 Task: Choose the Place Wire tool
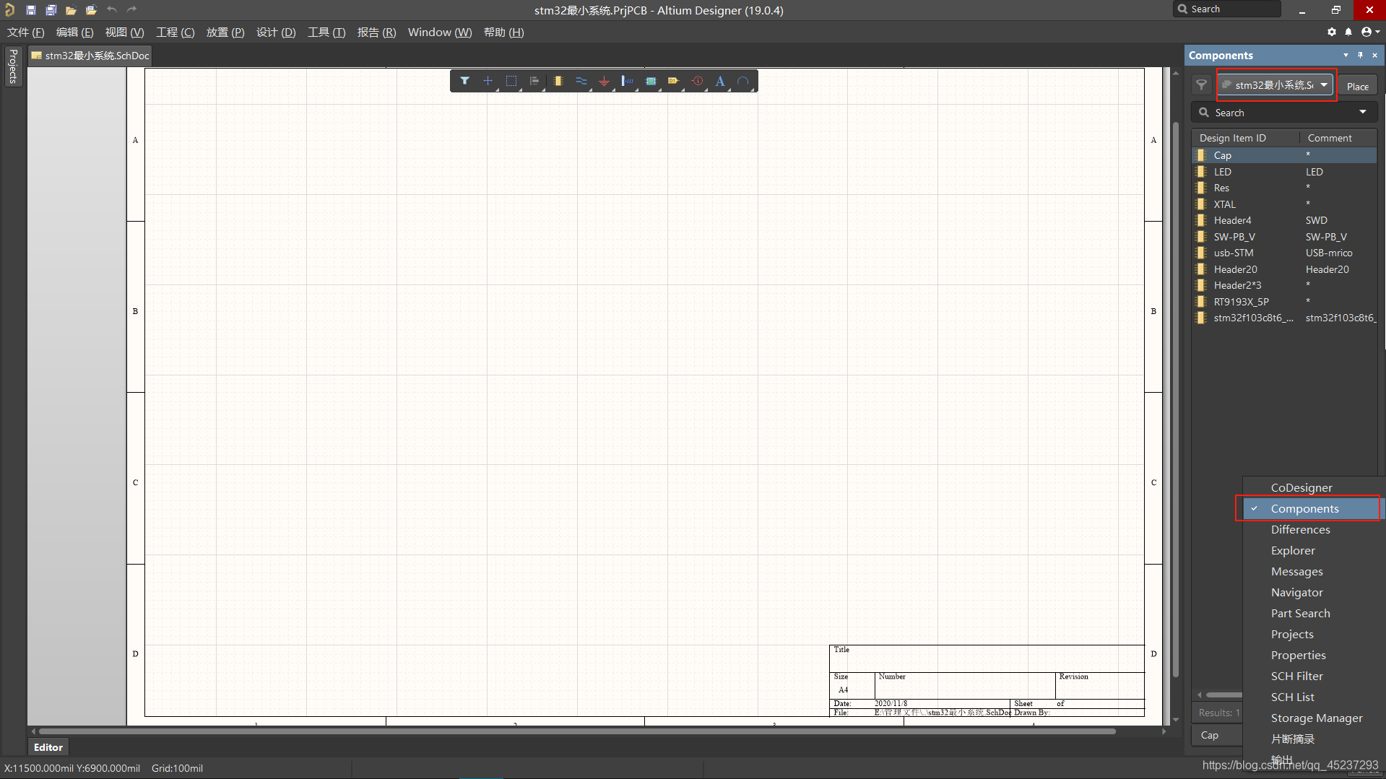click(x=581, y=81)
